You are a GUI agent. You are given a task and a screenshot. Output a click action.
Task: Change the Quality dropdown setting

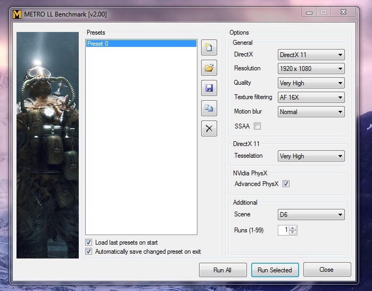(311, 83)
